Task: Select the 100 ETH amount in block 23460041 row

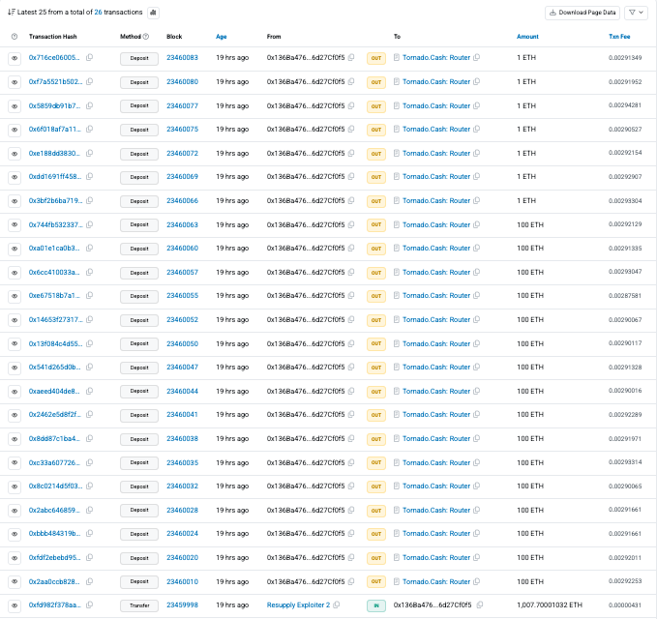Action: [x=530, y=414]
